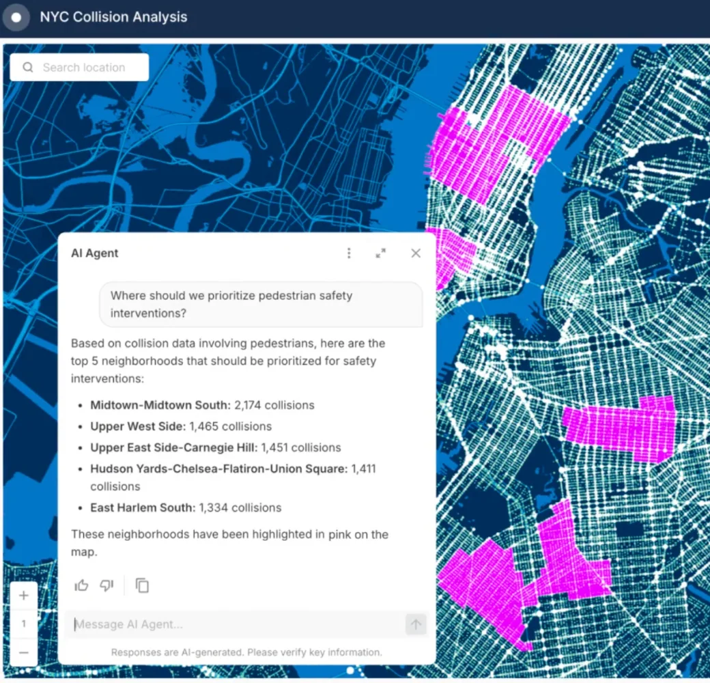Give the AI response a thumbs down

[107, 585]
